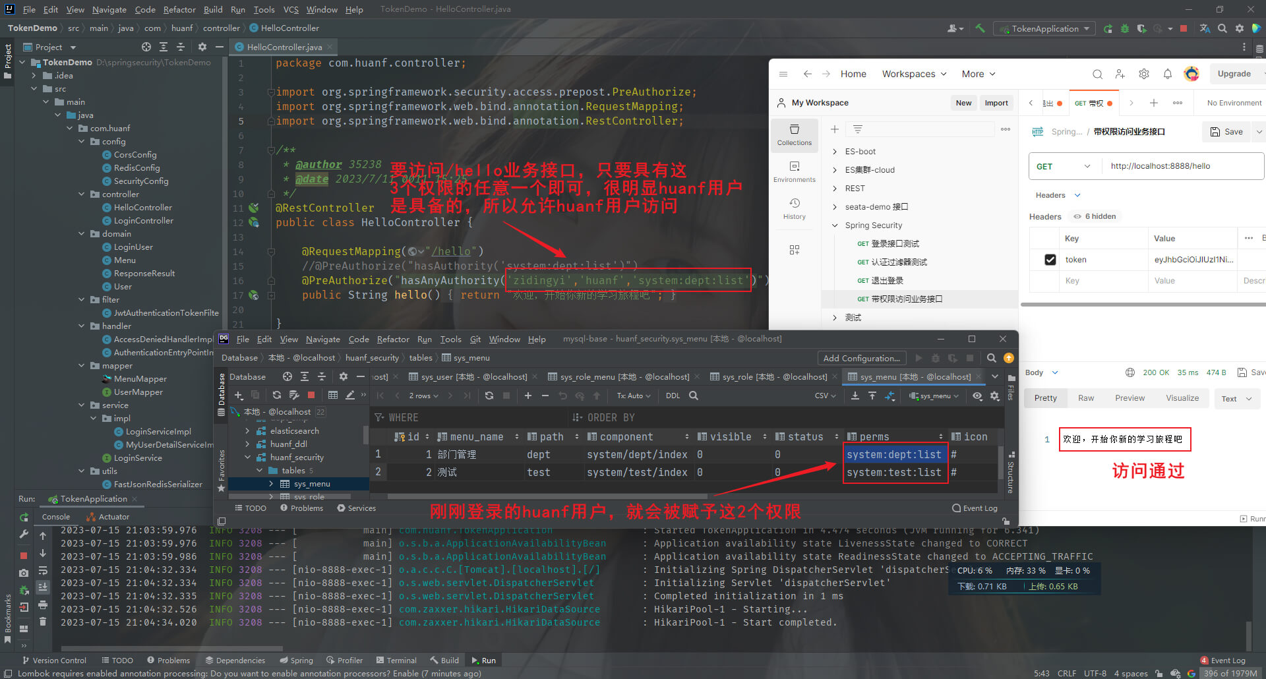
Task: Run with coverage using the shield icon
Action: 1141,28
